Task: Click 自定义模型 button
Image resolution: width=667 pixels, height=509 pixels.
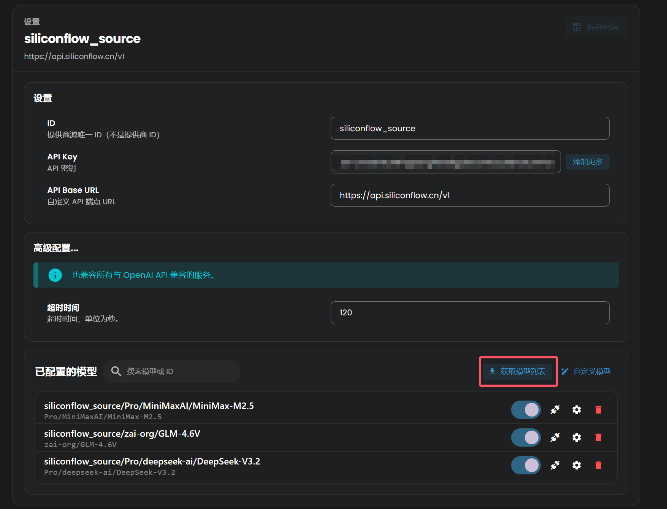Action: tap(586, 371)
